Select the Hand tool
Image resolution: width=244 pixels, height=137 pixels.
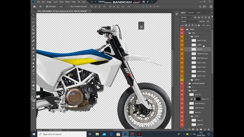(x=33, y=85)
